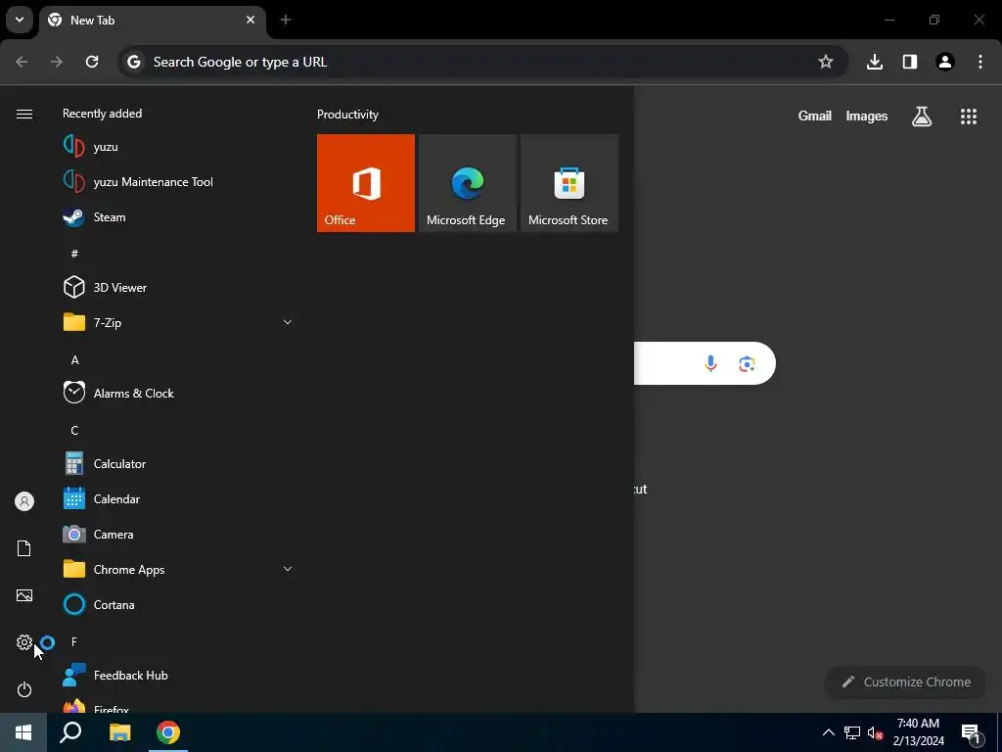Open Cortana from the app list
The width and height of the screenshot is (1002, 752).
pos(178,604)
